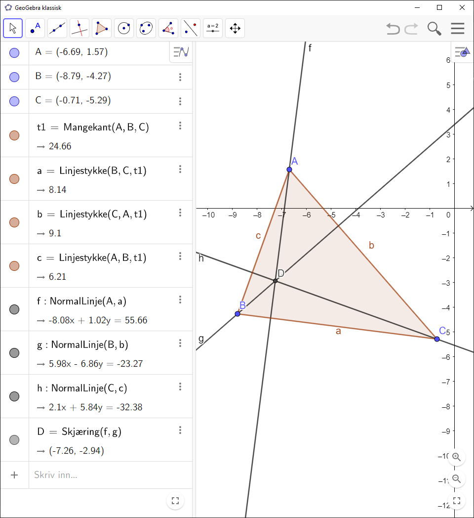
Task: Toggle visibility of triangle t1
Action: pos(14,135)
